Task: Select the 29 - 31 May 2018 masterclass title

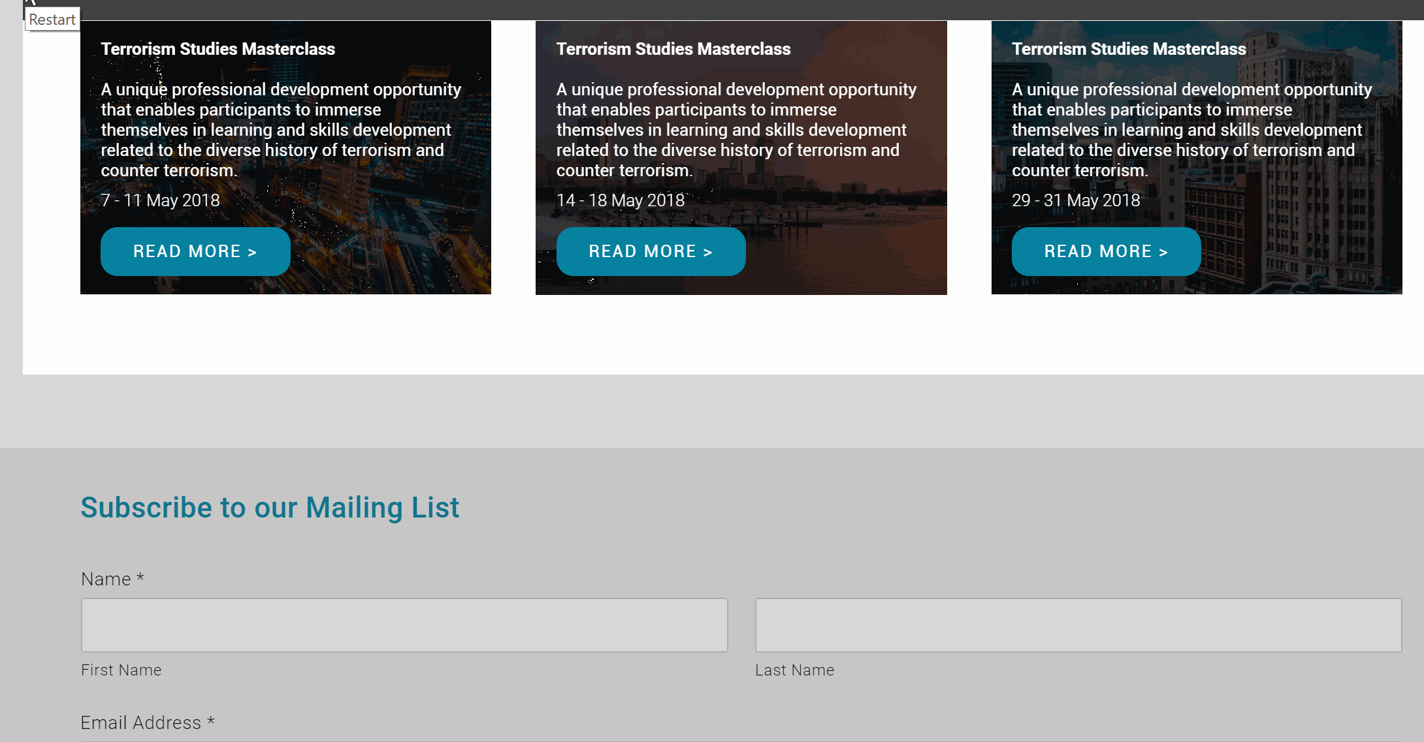Action: (x=1129, y=49)
